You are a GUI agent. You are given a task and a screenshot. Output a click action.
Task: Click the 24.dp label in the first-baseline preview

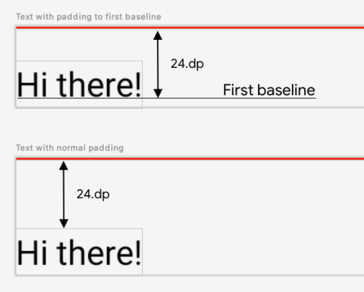[x=187, y=64]
